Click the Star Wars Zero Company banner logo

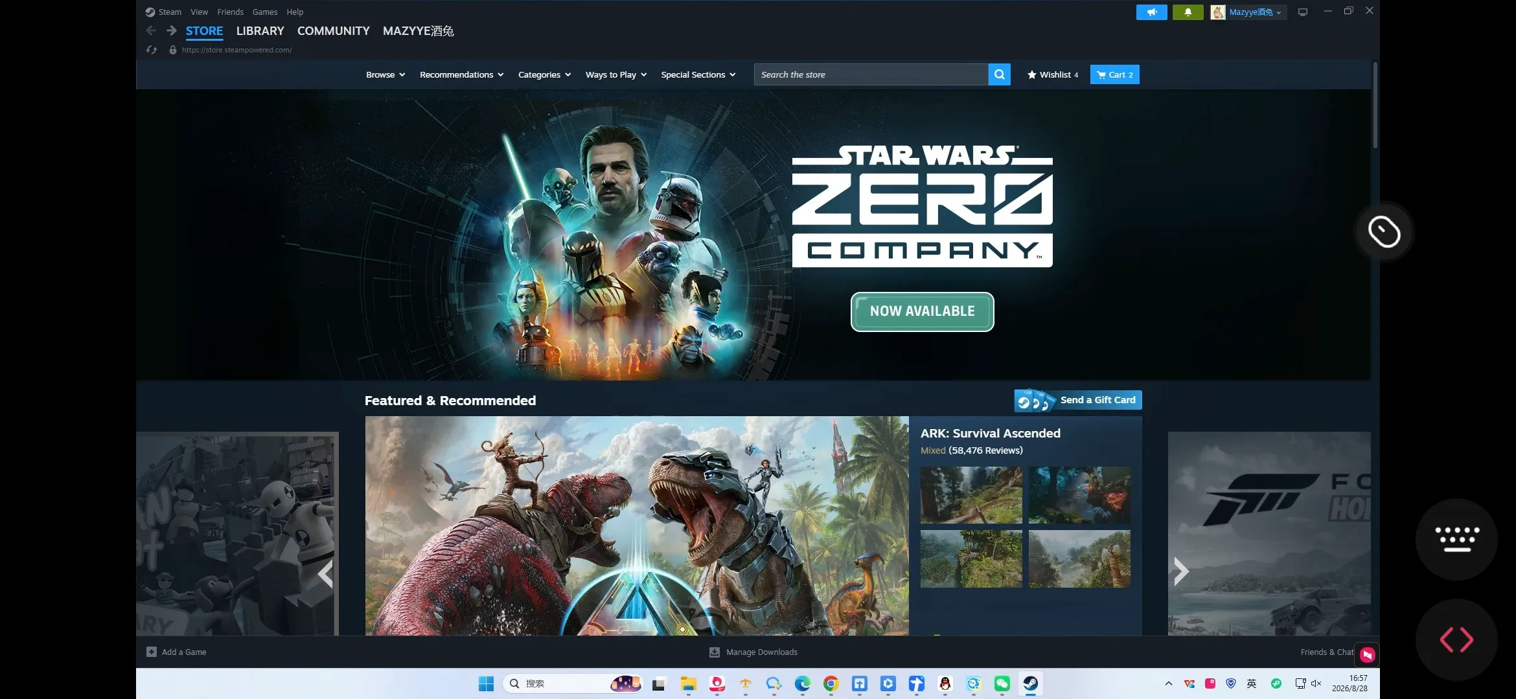(923, 206)
